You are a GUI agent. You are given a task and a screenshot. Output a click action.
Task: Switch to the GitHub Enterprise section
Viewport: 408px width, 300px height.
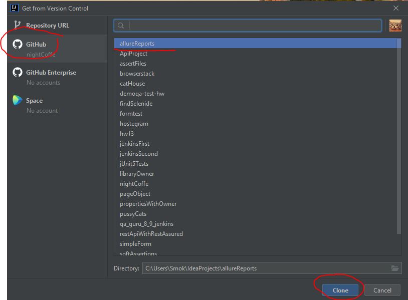coord(53,72)
